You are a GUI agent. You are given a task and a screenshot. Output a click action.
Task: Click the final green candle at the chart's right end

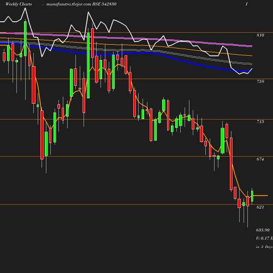(252, 196)
